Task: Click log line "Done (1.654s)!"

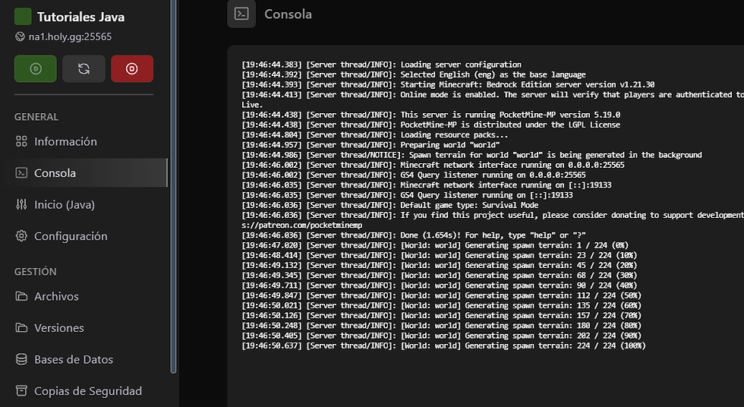Action: tap(414, 235)
